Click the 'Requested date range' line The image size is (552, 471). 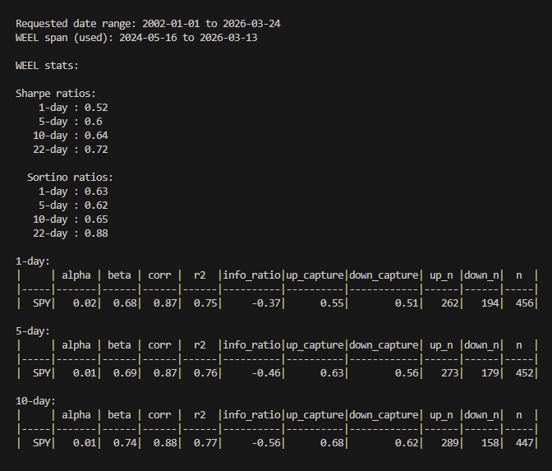coord(148,24)
